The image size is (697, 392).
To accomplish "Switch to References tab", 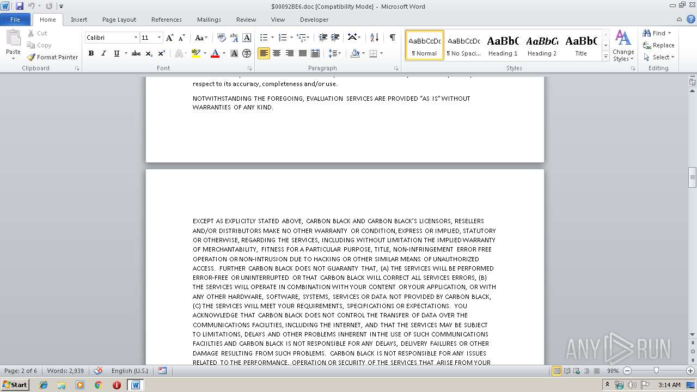I will [167, 20].
